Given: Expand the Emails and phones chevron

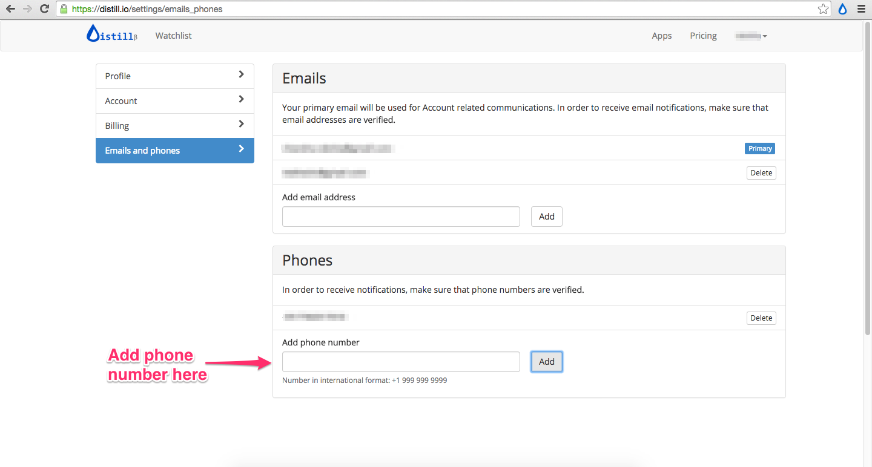Looking at the screenshot, I should (x=242, y=150).
